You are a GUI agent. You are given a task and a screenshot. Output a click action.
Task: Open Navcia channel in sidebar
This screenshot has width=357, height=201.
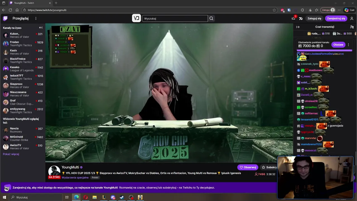23,130
